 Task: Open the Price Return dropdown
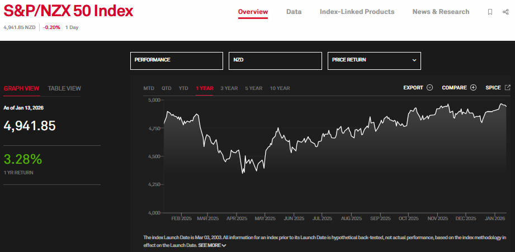coord(374,61)
